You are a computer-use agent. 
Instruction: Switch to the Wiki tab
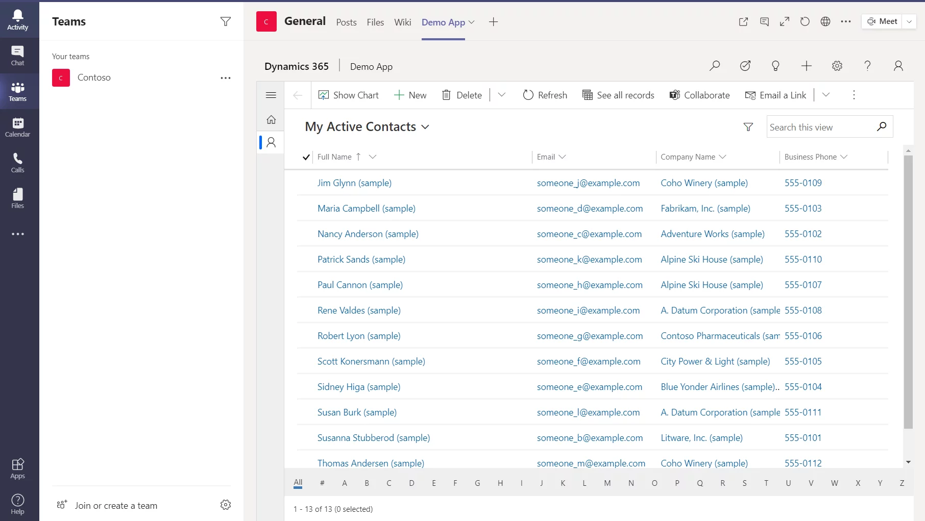[x=402, y=22]
